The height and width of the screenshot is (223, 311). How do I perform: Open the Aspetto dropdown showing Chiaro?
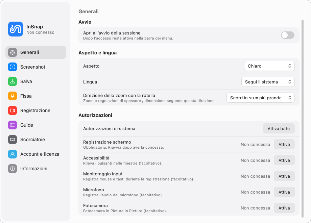tap(269, 66)
